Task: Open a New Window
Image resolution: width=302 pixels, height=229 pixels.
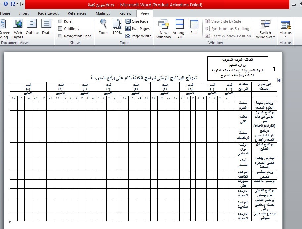Action: 164,28
